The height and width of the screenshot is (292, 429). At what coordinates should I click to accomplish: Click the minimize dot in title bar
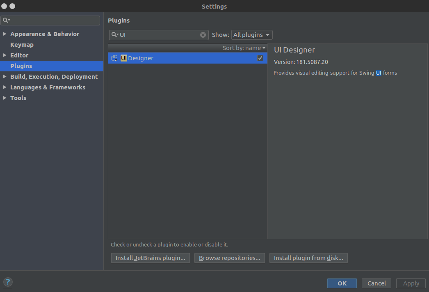13,6
